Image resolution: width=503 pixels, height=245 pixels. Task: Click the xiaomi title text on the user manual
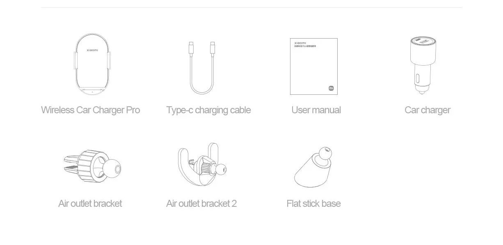point(300,43)
